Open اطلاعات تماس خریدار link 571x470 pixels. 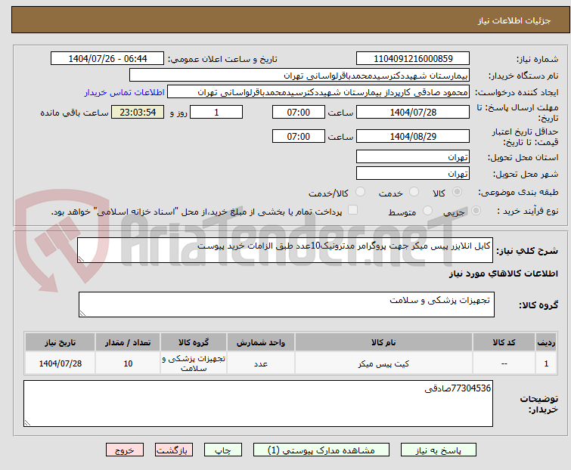[125, 92]
